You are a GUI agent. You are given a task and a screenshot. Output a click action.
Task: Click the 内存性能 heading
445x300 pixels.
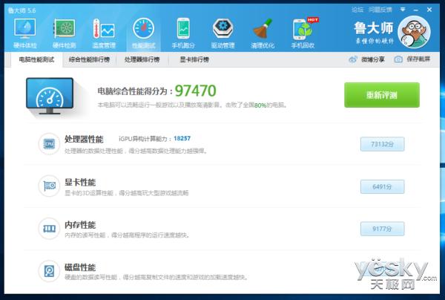coord(80,225)
